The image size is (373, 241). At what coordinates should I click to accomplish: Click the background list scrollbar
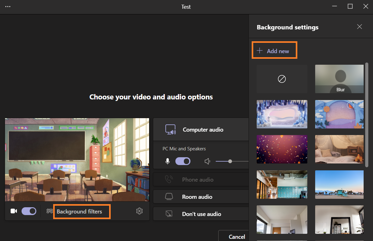(366, 115)
